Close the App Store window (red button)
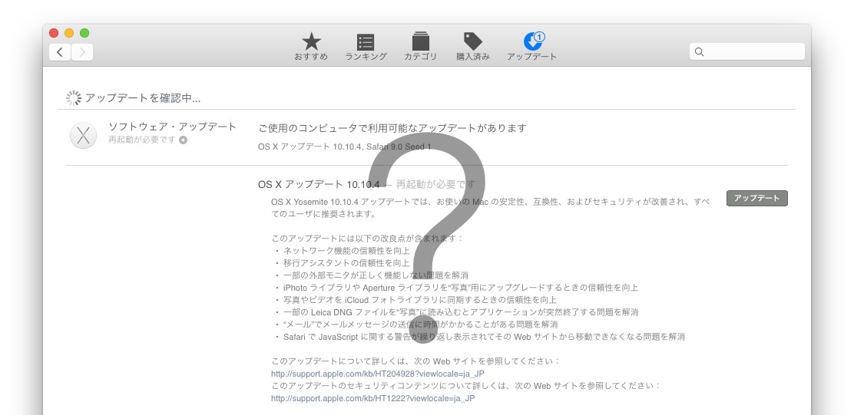This screenshot has width=854, height=415. click(54, 33)
